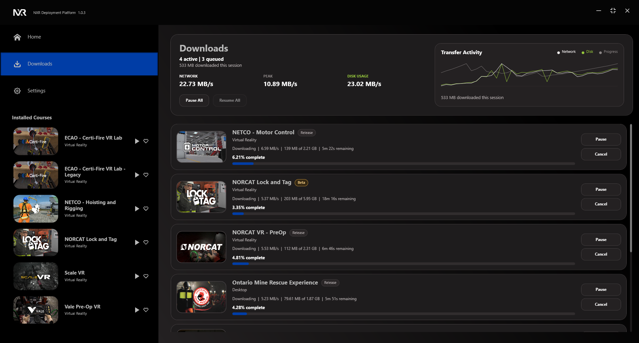Pause all active downloads
Image resolution: width=639 pixels, height=343 pixels.
tap(194, 100)
